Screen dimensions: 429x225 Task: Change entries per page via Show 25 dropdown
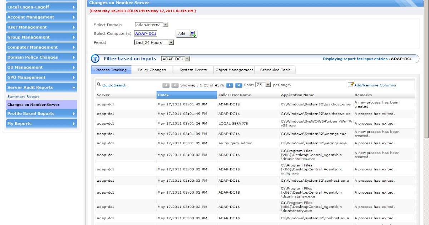tap(263, 85)
